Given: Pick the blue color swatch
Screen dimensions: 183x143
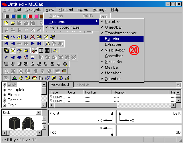Looking at the screenshot, I should (13, 16).
